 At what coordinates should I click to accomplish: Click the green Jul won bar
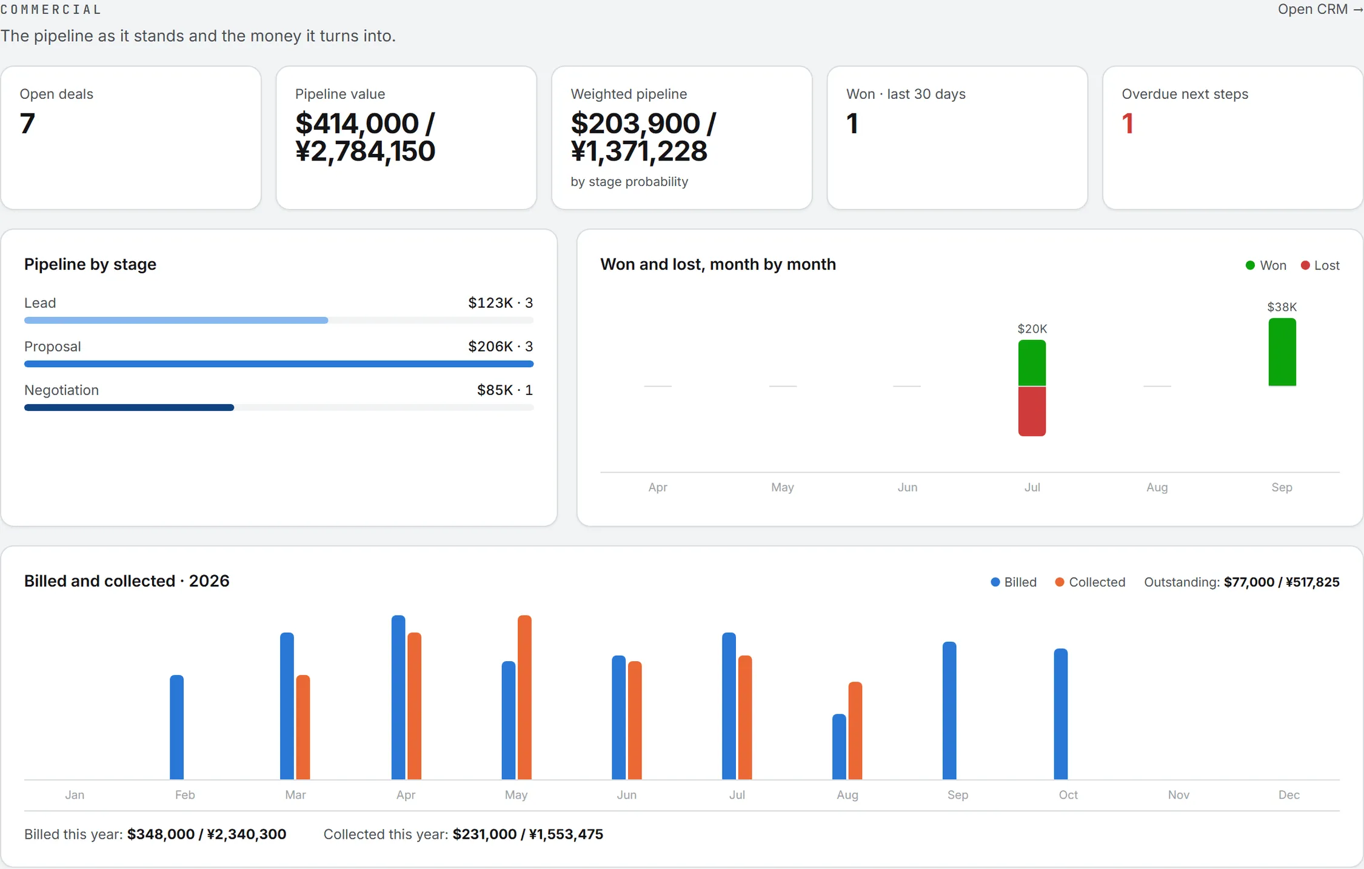[1032, 362]
